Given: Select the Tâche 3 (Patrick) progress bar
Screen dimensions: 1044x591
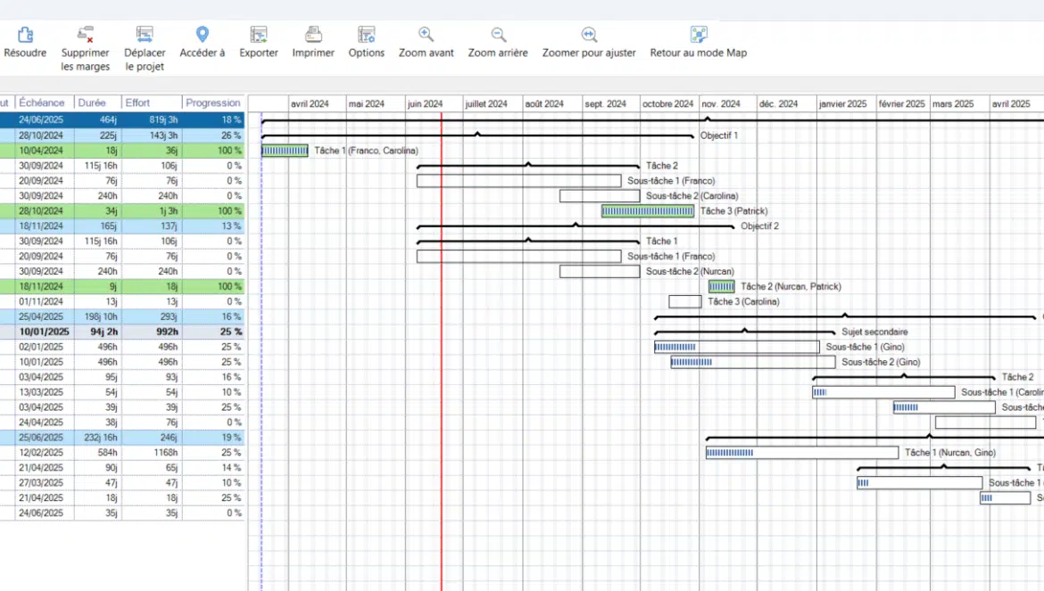Looking at the screenshot, I should click(647, 211).
